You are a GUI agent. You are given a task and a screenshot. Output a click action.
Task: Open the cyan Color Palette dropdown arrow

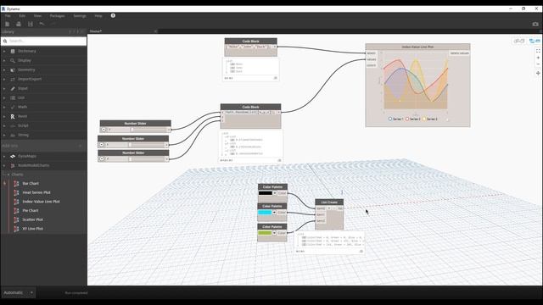(274, 213)
